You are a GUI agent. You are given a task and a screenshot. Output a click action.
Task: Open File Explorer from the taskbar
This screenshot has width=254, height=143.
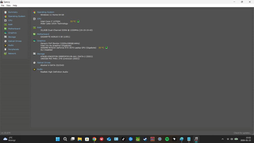coord(80,139)
